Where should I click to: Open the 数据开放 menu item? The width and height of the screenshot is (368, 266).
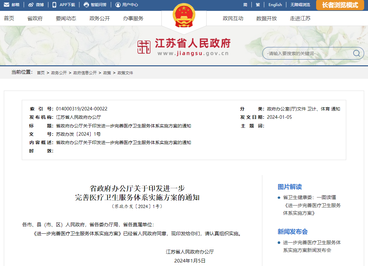(266, 18)
